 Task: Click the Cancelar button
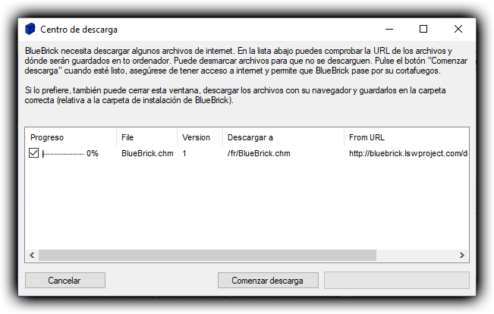pos(65,281)
